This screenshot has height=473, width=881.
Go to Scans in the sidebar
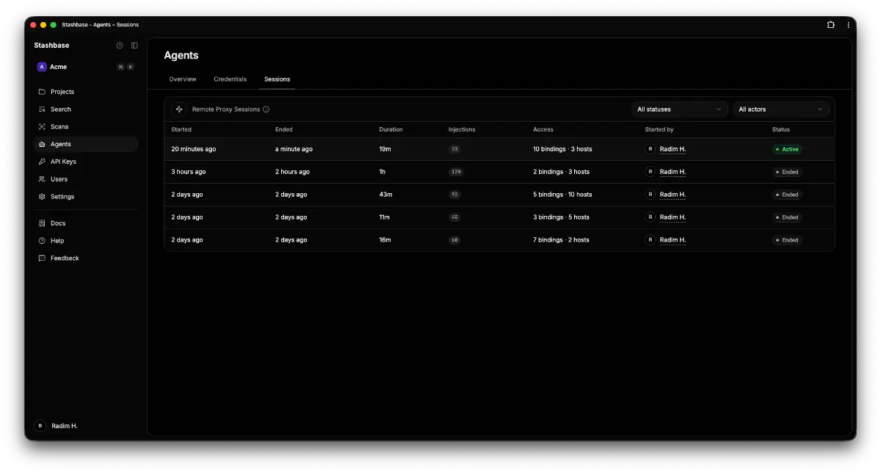[x=86, y=127]
